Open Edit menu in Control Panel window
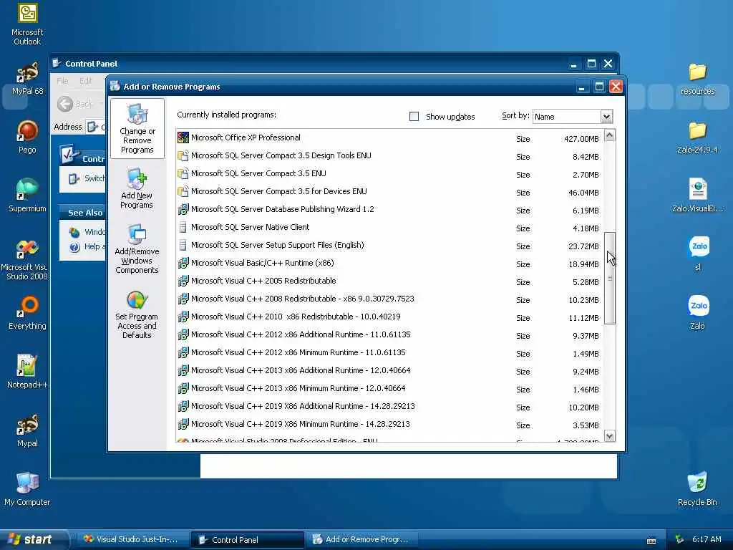 pyautogui.click(x=86, y=81)
